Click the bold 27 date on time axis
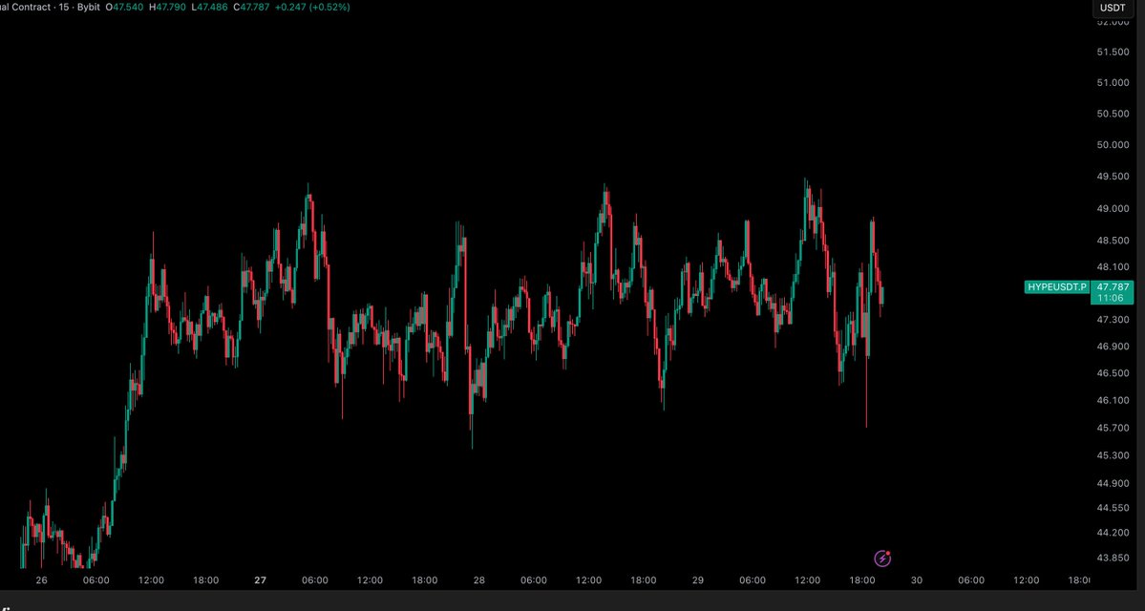The height and width of the screenshot is (611, 1145). click(x=260, y=579)
